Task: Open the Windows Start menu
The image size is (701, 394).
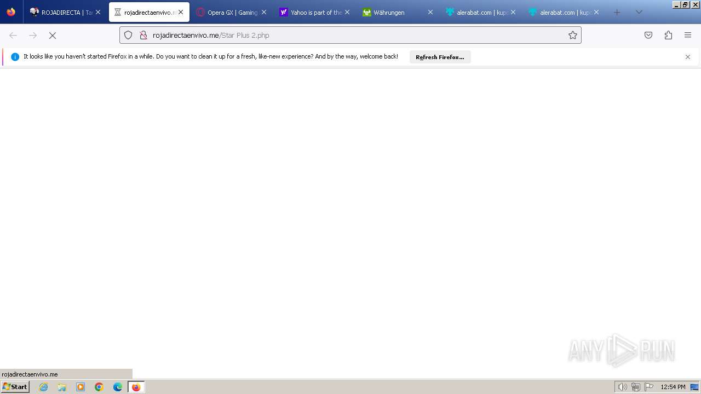Action: pos(15,387)
